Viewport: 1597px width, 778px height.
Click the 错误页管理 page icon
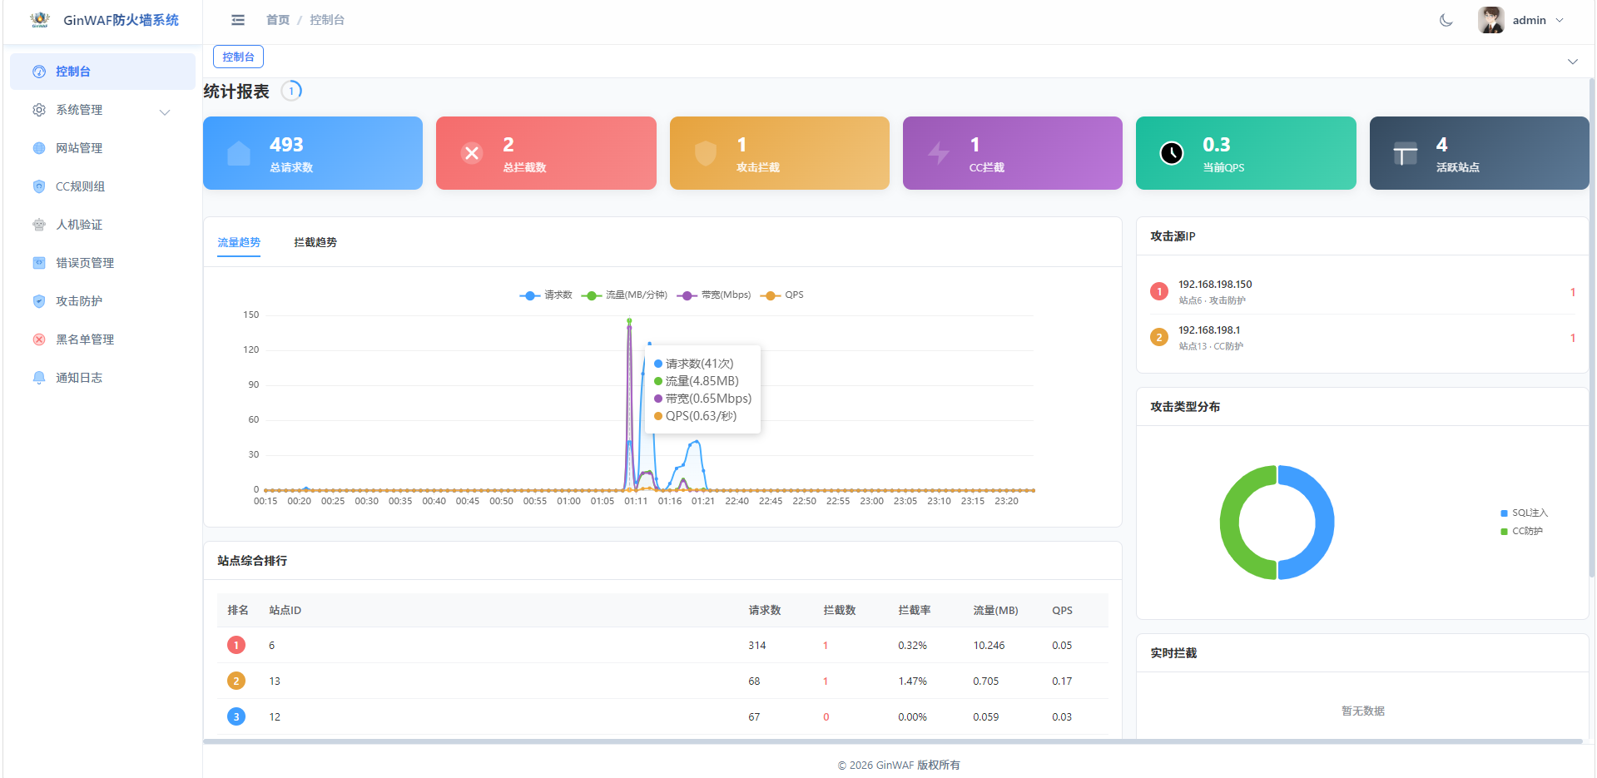(39, 263)
